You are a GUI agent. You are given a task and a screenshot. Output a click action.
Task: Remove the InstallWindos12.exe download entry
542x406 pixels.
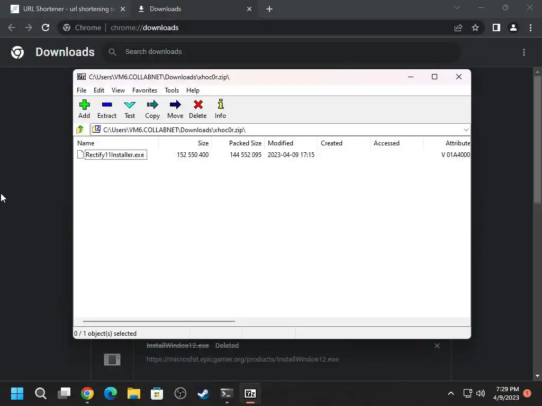point(437,346)
